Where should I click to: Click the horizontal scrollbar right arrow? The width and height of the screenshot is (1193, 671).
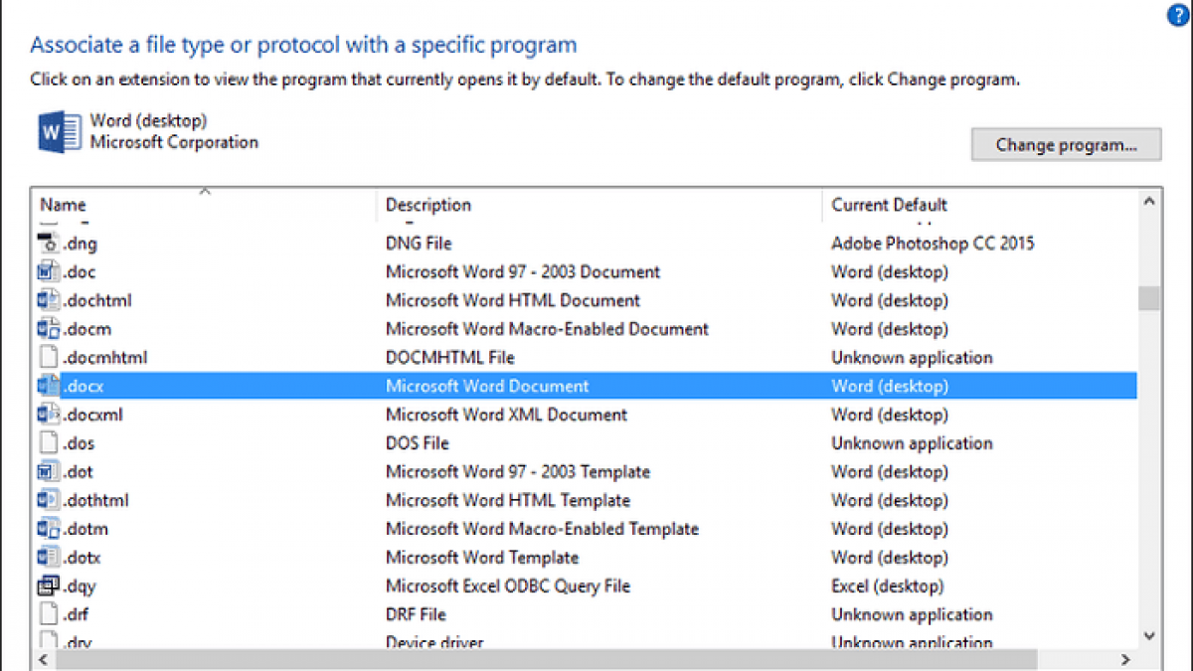tap(1125, 659)
